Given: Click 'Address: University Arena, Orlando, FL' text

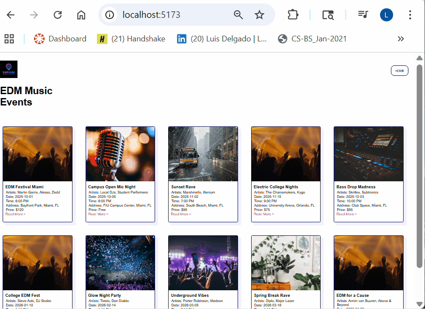Looking at the screenshot, I should pos(284,205).
